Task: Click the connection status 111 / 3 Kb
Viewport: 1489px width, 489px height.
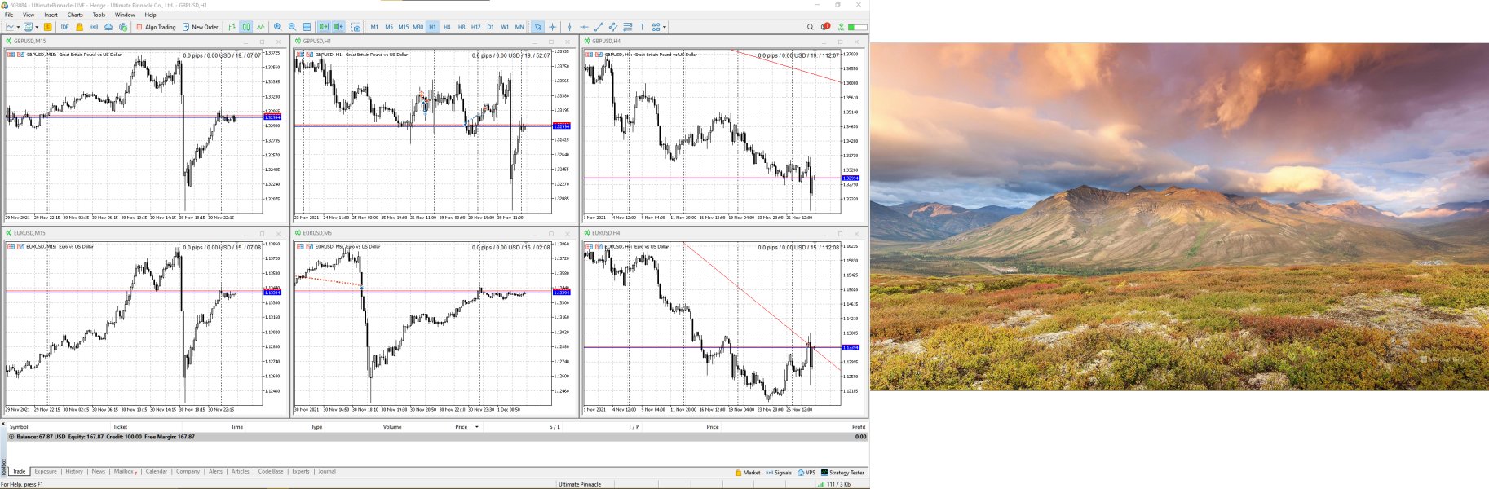Action: point(835,484)
